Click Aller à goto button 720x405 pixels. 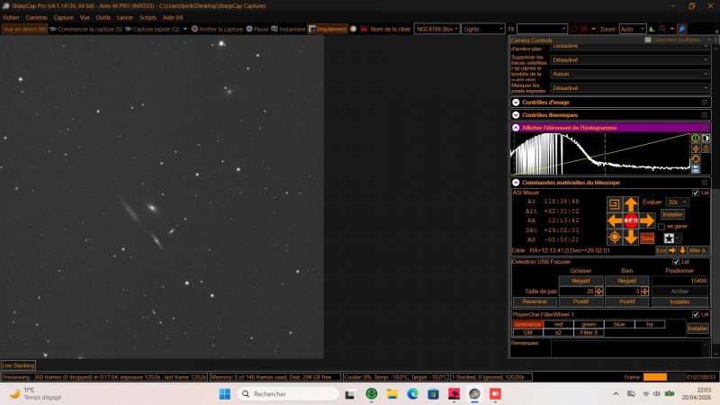coord(698,250)
